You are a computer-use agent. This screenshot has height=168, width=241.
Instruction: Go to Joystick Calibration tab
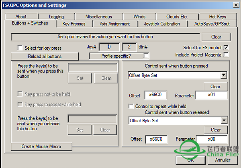click(x=162, y=24)
